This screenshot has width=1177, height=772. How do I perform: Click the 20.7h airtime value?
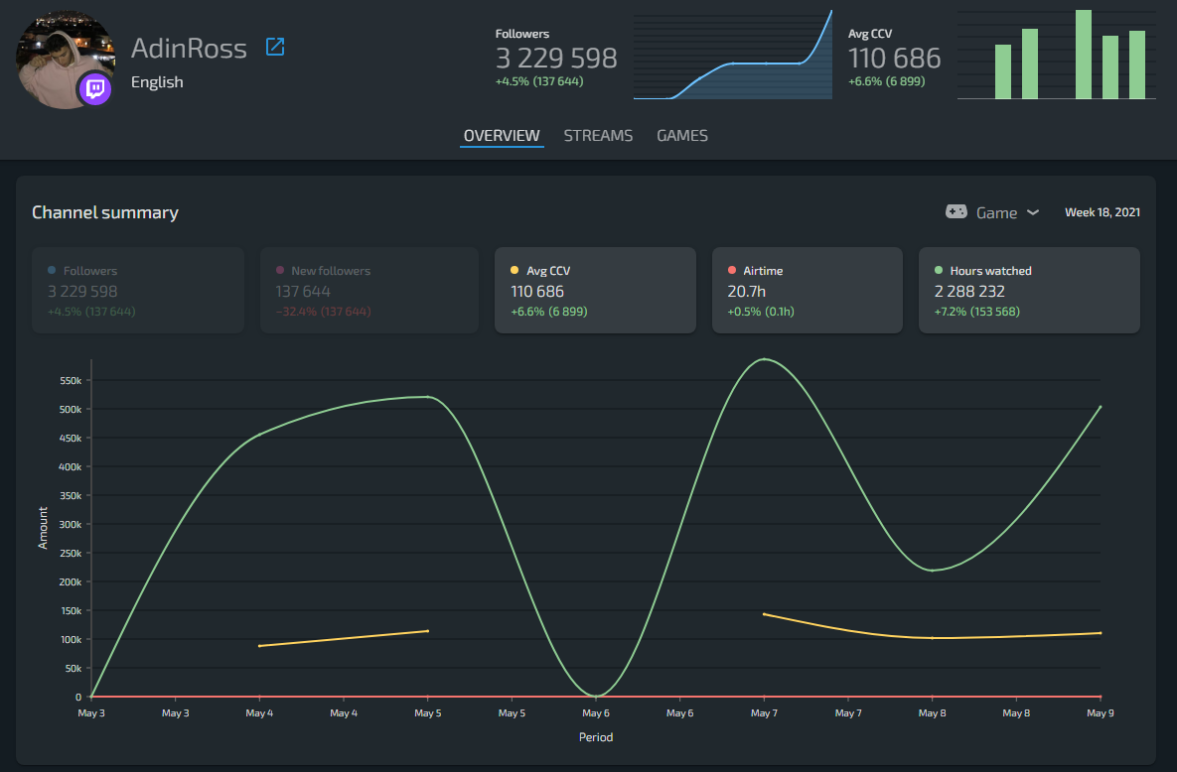(x=746, y=291)
